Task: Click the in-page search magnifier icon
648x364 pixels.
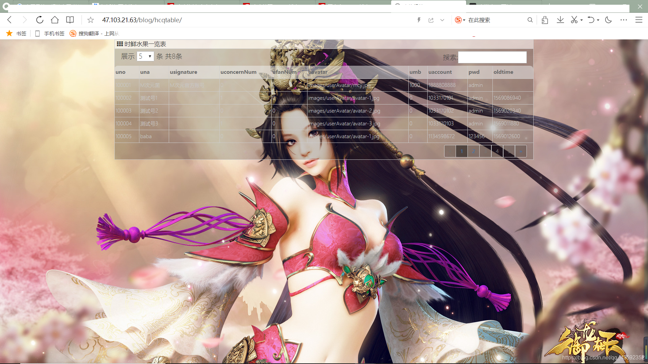Action: pyautogui.click(x=530, y=20)
